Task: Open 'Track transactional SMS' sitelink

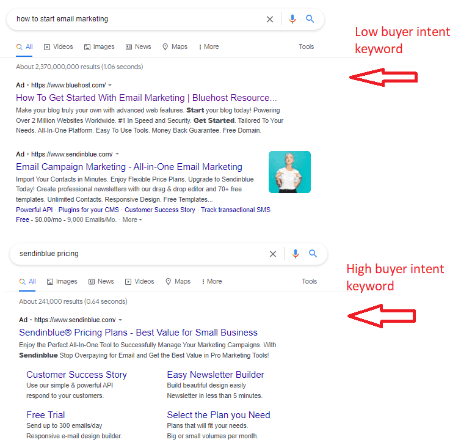Action: tap(236, 210)
